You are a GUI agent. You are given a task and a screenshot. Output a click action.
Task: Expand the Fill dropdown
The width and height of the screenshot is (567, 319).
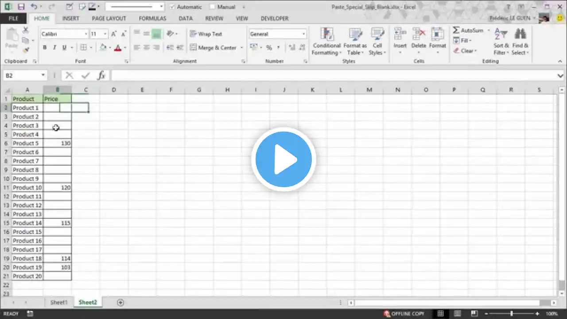470,41
